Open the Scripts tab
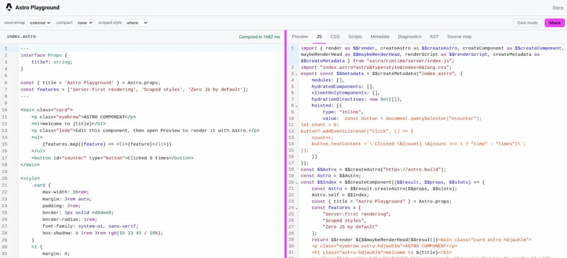Screen dimensions: 567x258 point(355,37)
